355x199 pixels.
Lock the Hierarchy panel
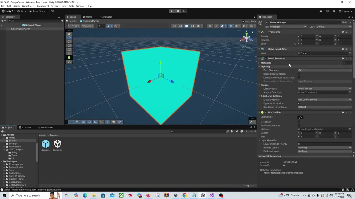pos(59,17)
